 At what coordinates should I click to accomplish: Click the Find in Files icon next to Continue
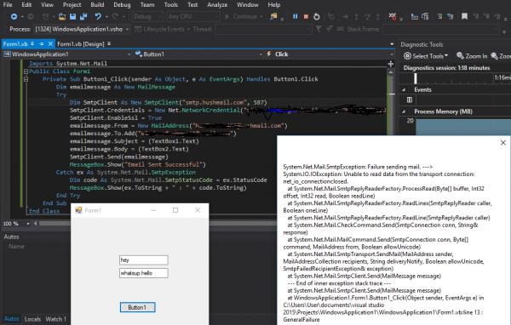273,17
